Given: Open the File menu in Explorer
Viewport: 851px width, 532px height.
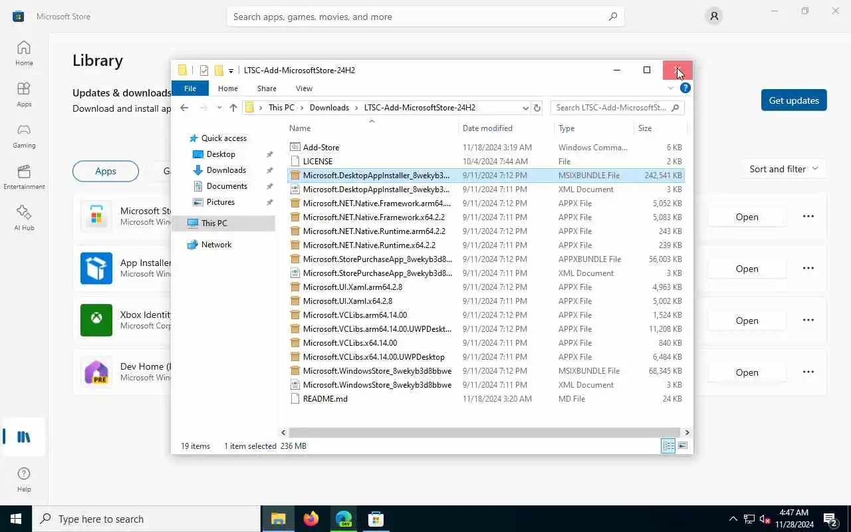Looking at the screenshot, I should pos(190,88).
